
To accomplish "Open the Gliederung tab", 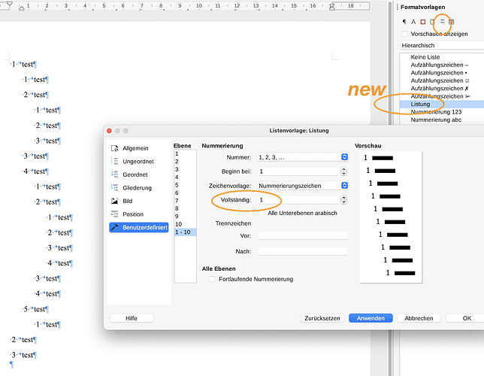I will click(139, 188).
